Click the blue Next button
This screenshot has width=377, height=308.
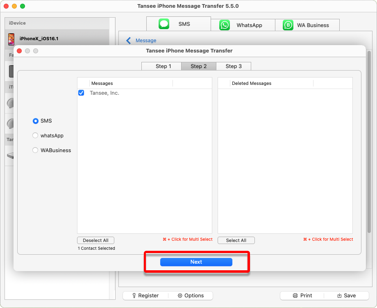(196, 262)
